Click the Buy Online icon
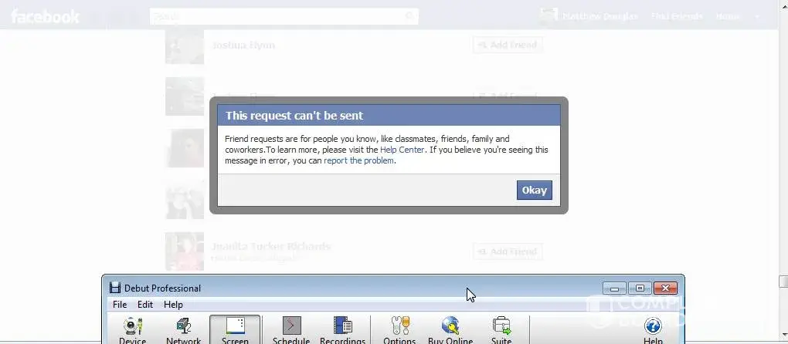The image size is (788, 344). (x=450, y=329)
